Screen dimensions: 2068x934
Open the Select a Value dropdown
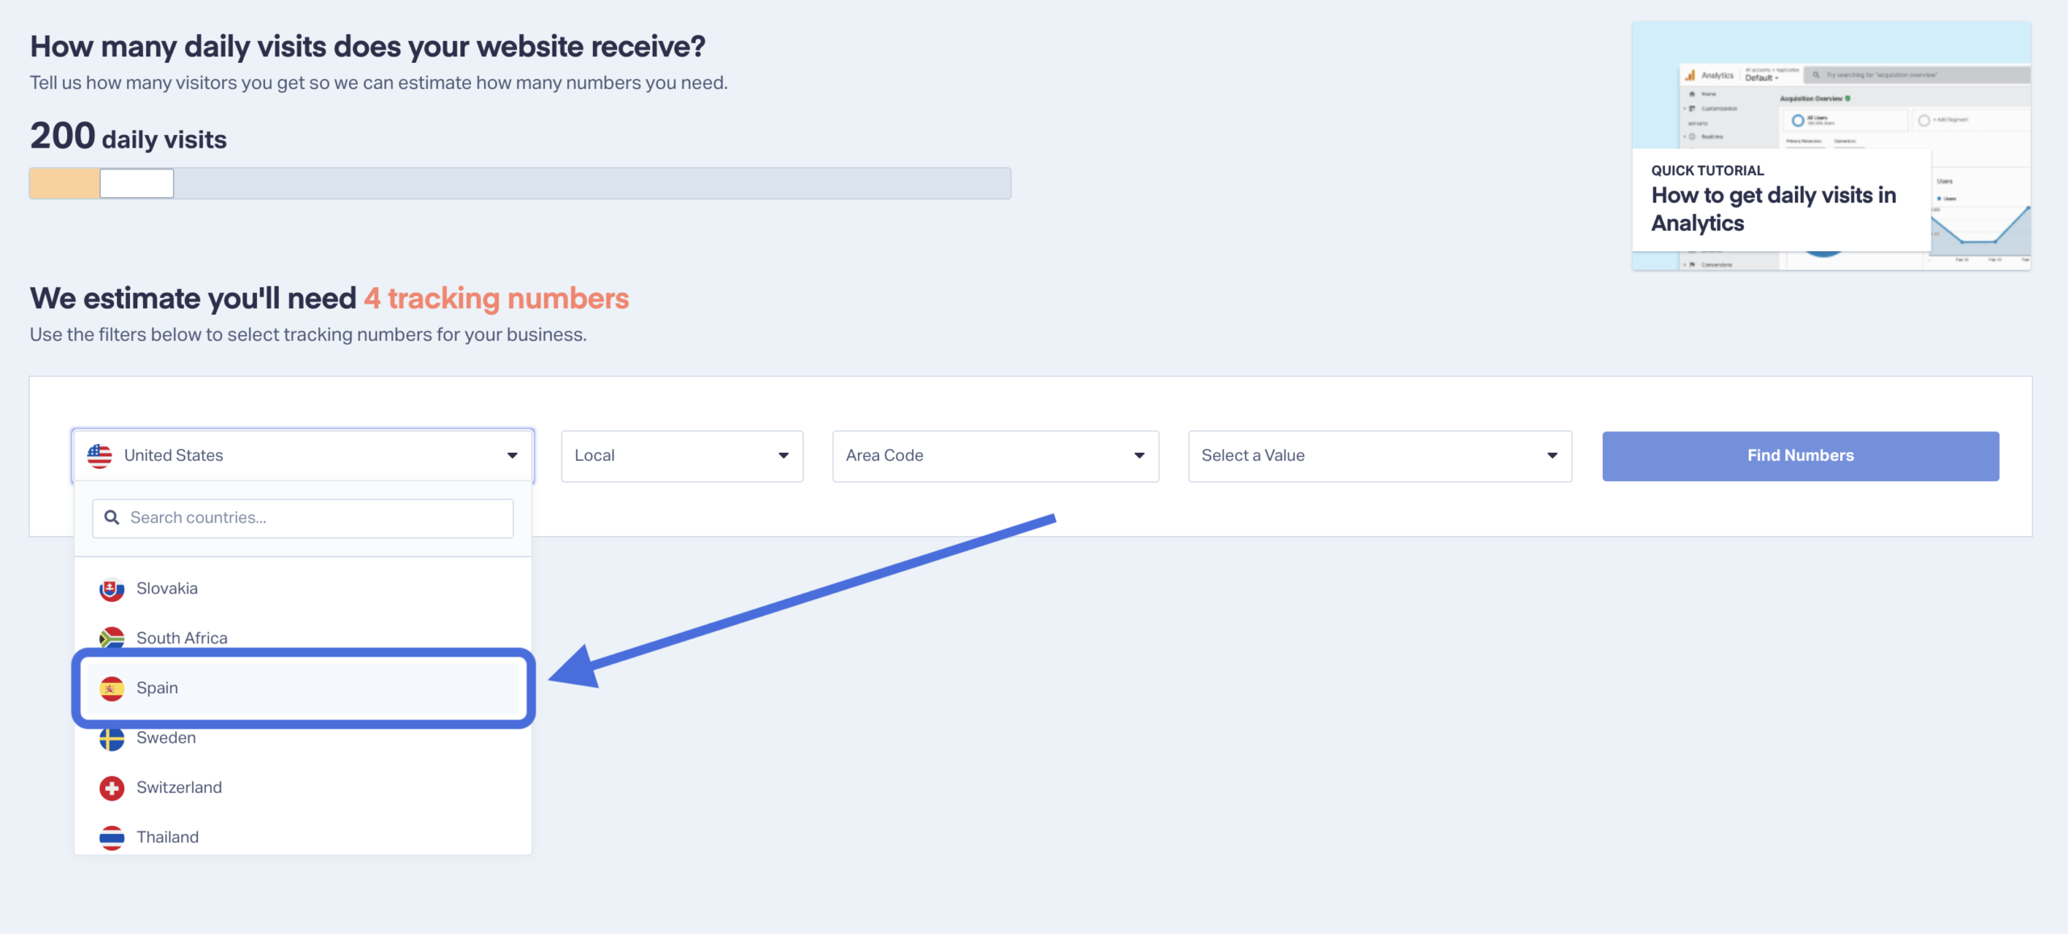(1380, 456)
